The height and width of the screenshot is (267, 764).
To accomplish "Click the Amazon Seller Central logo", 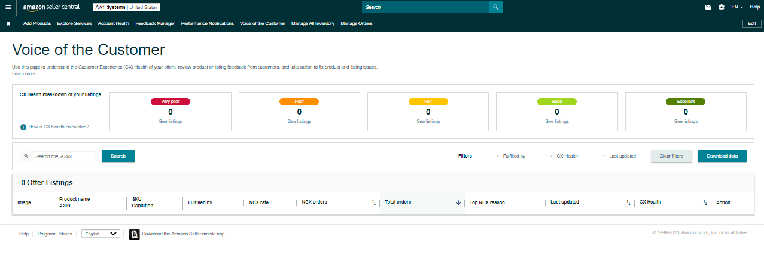I will pos(51,7).
